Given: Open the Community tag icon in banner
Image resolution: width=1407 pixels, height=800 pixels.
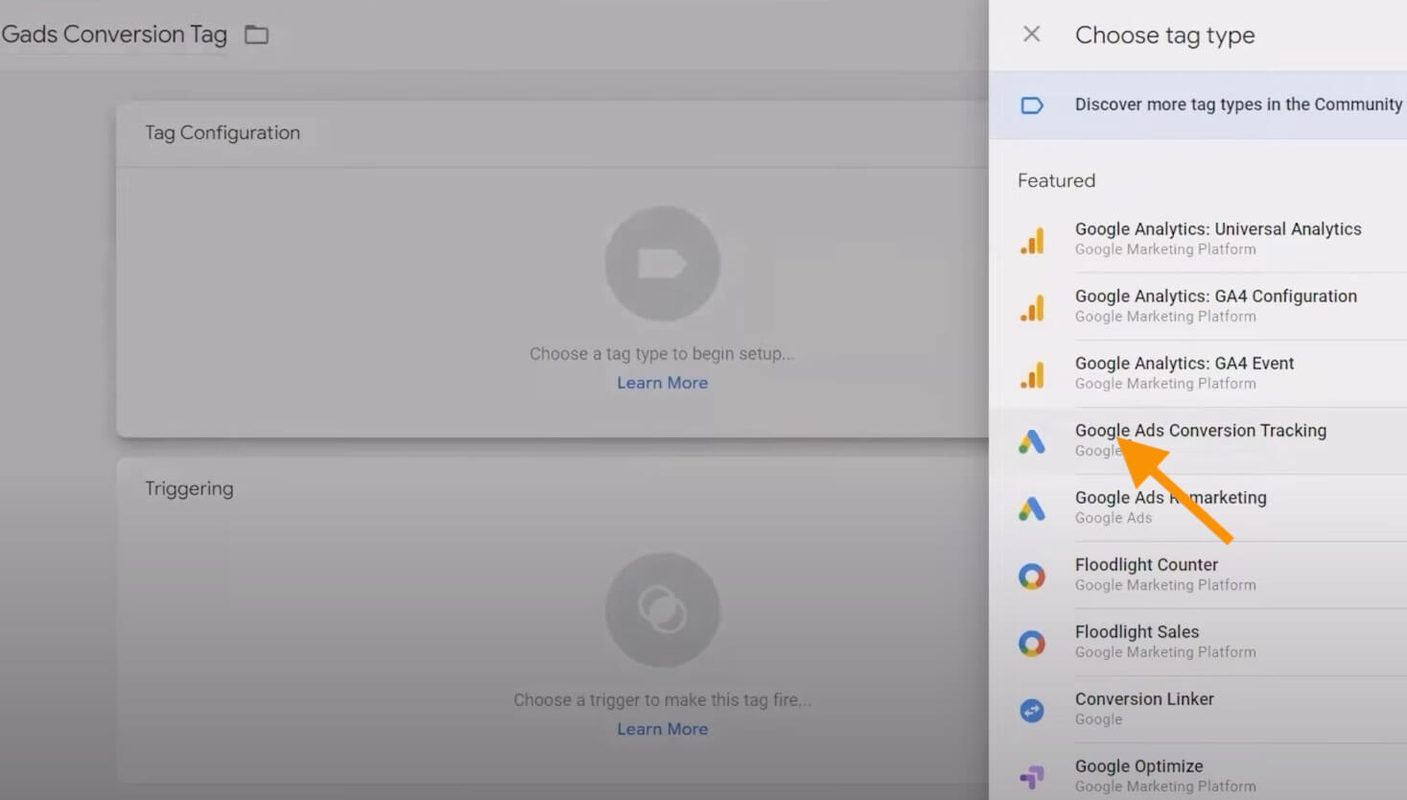Looking at the screenshot, I should coord(1032,105).
